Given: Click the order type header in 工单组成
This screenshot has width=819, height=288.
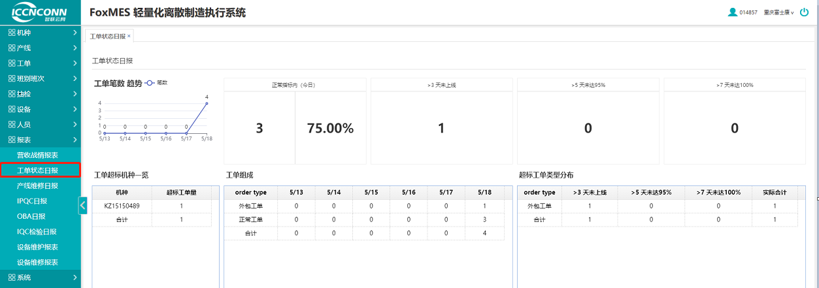Looking at the screenshot, I should point(250,192).
